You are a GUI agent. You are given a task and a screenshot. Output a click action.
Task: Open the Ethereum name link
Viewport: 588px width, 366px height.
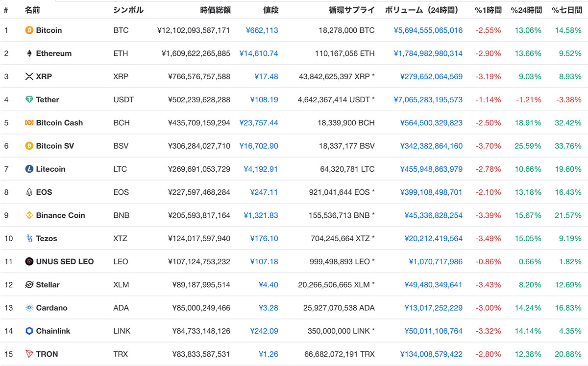point(54,53)
